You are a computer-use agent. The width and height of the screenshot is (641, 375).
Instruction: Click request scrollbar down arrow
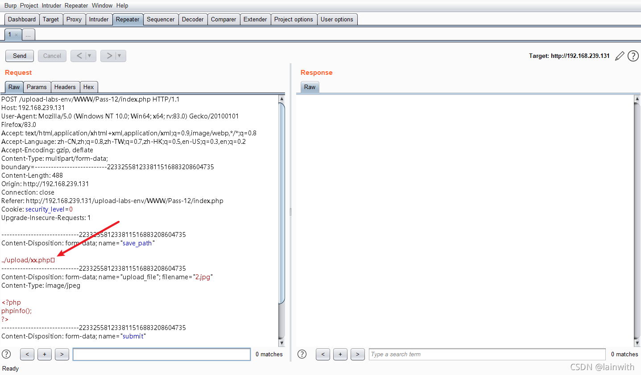click(x=281, y=343)
